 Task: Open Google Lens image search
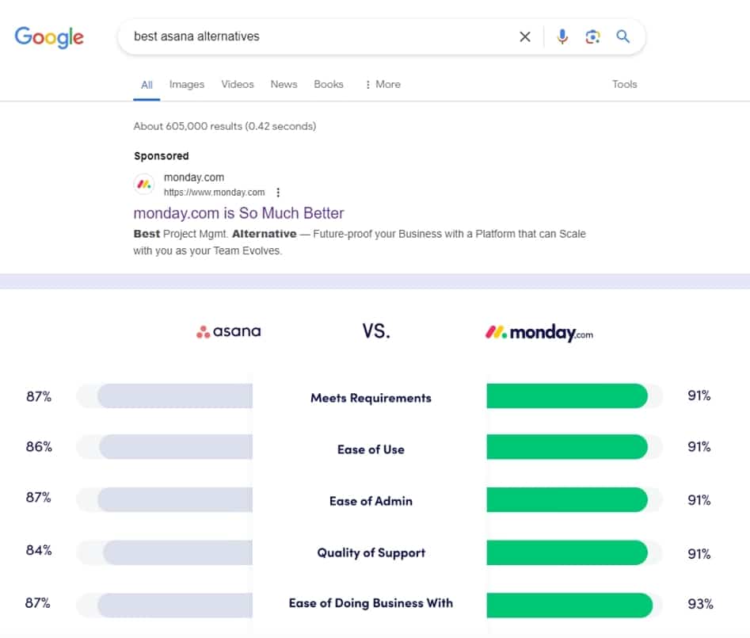pyautogui.click(x=592, y=36)
